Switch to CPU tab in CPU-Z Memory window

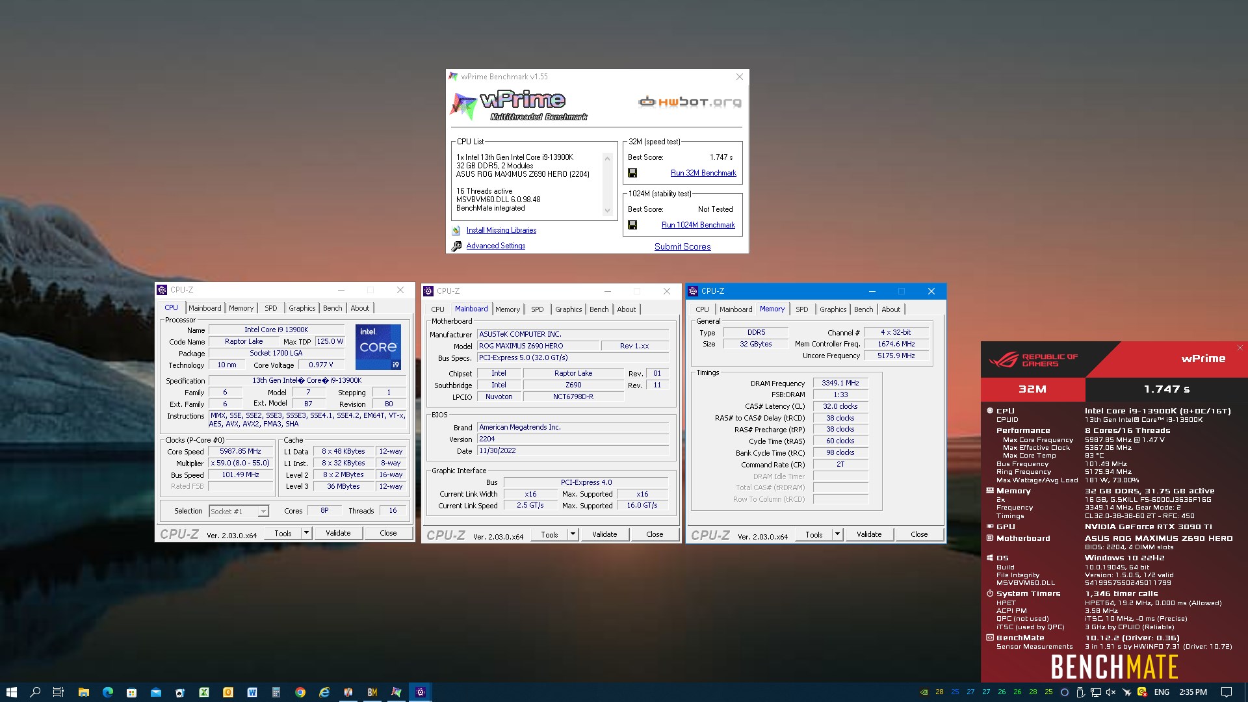point(703,309)
